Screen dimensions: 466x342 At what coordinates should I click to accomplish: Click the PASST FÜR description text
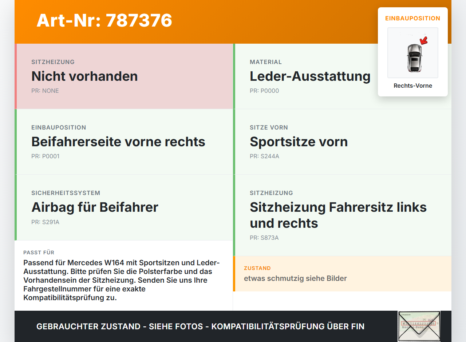122,280
